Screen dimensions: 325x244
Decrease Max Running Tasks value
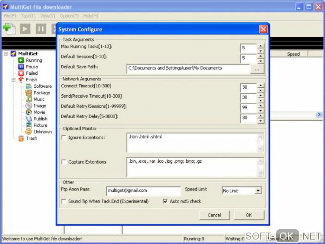point(261,51)
